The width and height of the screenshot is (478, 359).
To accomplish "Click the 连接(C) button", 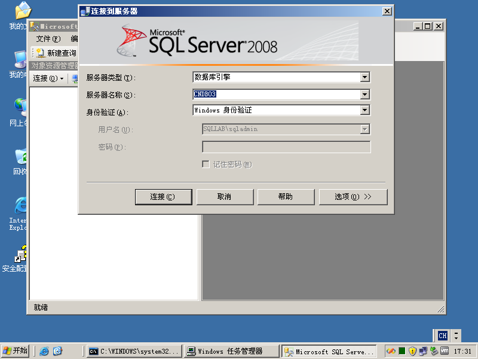I will [163, 197].
